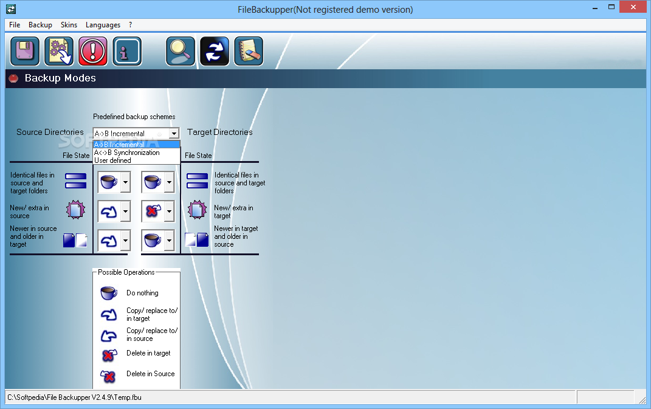Pick User defined scheme option
Screen dimensions: 651x409
point(137,160)
